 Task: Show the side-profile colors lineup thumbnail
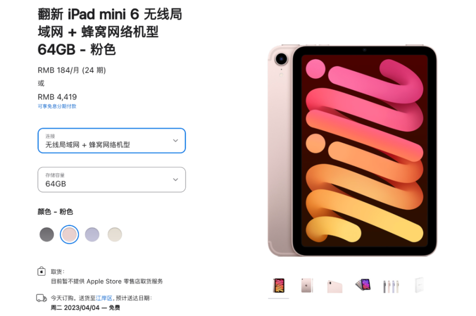(391, 286)
